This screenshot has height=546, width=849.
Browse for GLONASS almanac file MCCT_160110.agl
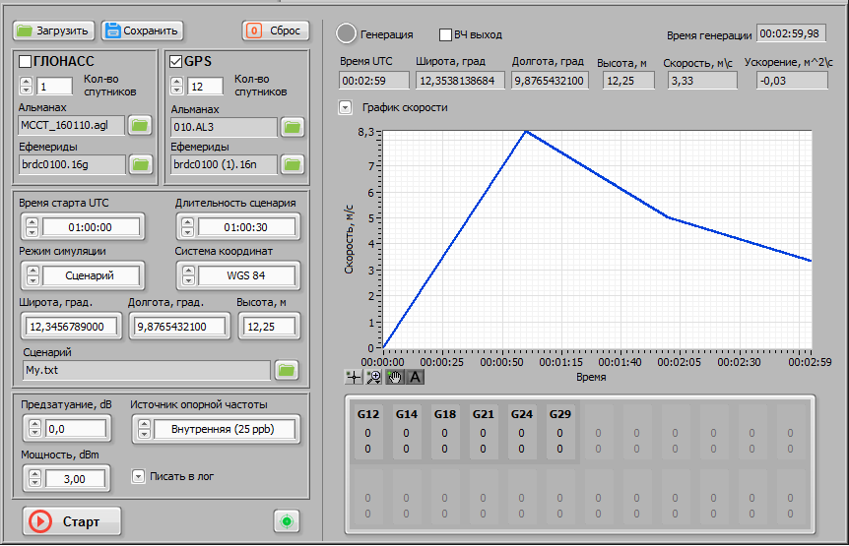pos(140,125)
